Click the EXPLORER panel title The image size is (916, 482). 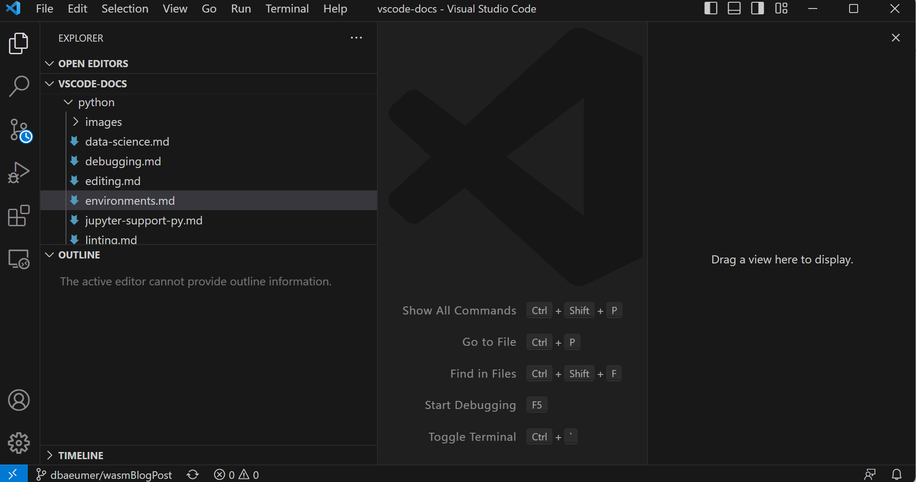coord(81,38)
